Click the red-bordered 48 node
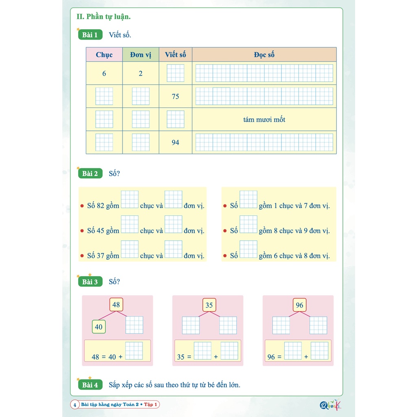This screenshot has width=417, height=417. pos(116,305)
